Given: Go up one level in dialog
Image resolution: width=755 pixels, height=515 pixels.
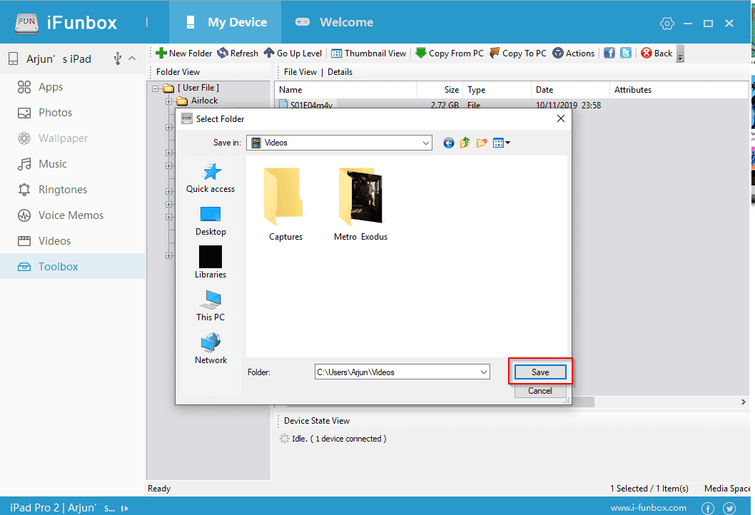Looking at the screenshot, I should 465,143.
